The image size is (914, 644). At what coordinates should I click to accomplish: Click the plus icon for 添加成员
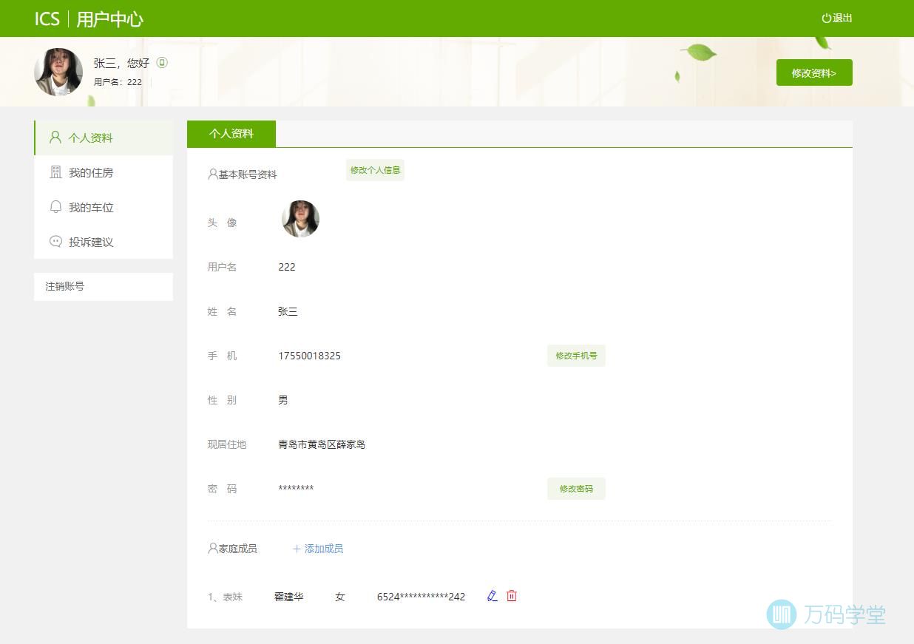tap(297, 549)
